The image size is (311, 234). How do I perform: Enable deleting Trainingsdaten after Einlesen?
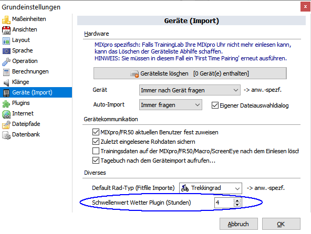[x=96, y=151]
